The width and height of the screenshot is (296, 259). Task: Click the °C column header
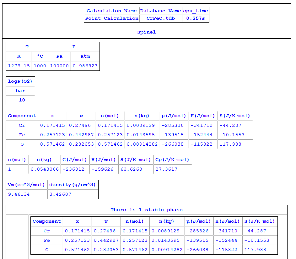click(x=40, y=56)
